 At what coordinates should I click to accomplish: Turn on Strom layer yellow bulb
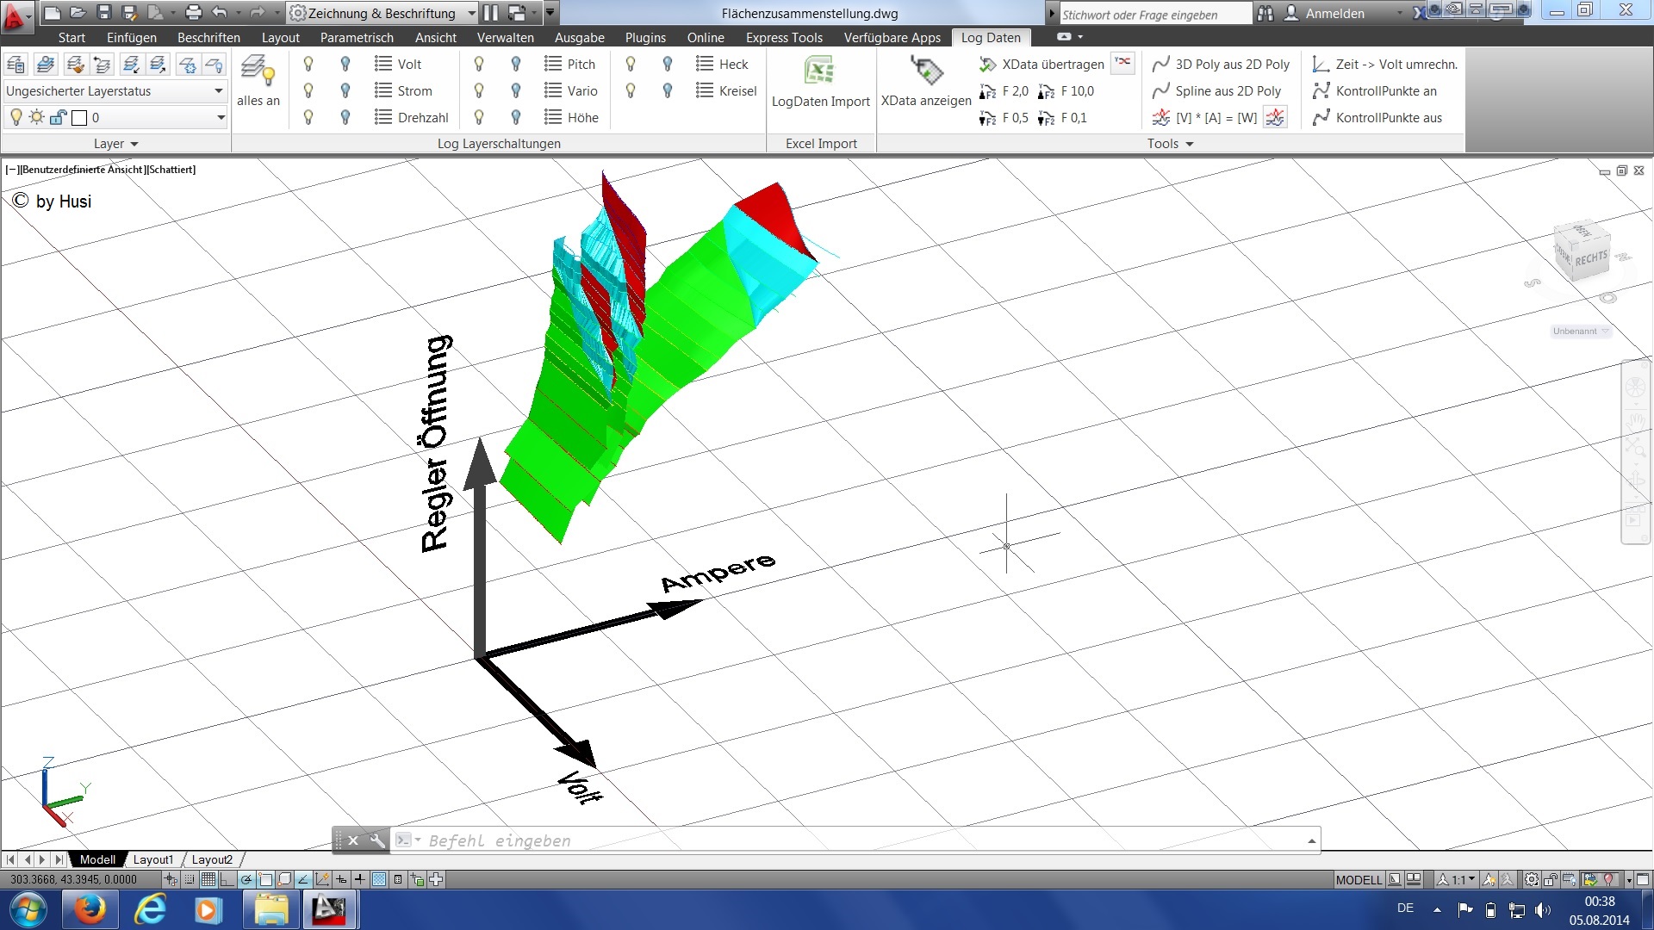click(x=308, y=90)
